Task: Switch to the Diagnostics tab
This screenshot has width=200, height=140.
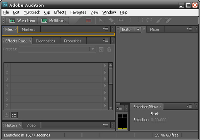Action: tap(45, 41)
